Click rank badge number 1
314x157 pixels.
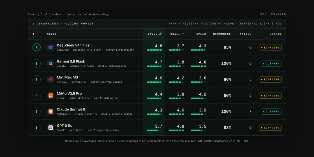coord(36,47)
